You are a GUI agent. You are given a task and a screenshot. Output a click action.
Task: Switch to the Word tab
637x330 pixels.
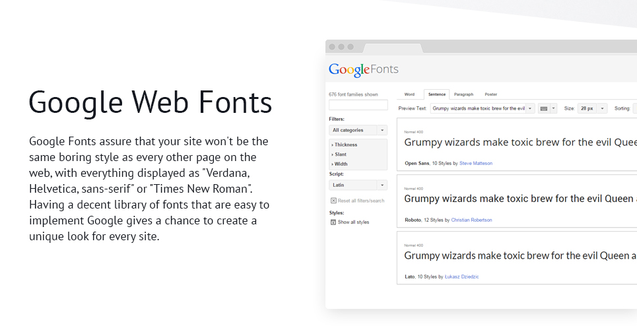(x=409, y=94)
